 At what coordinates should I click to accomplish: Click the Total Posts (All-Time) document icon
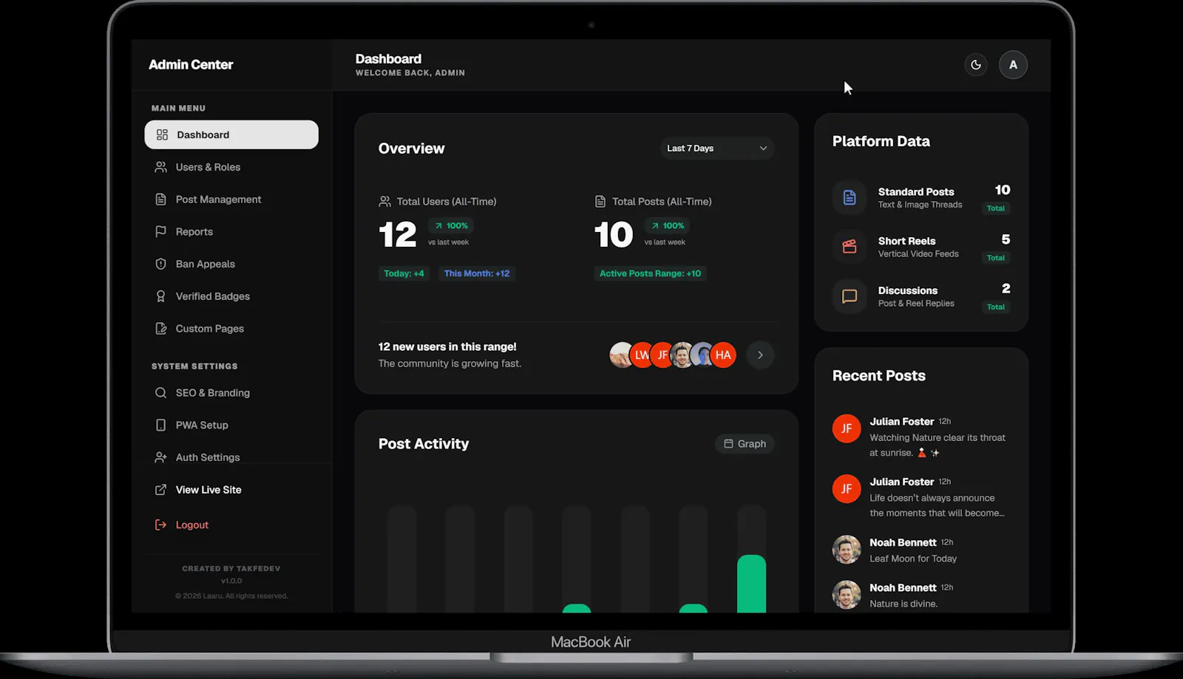[600, 202]
